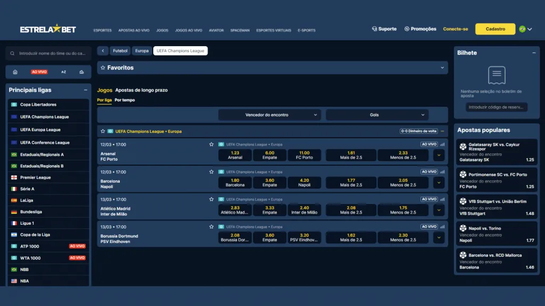Toggle favorite star for UEFA Champions League header
This screenshot has width=545, height=306.
103,131
